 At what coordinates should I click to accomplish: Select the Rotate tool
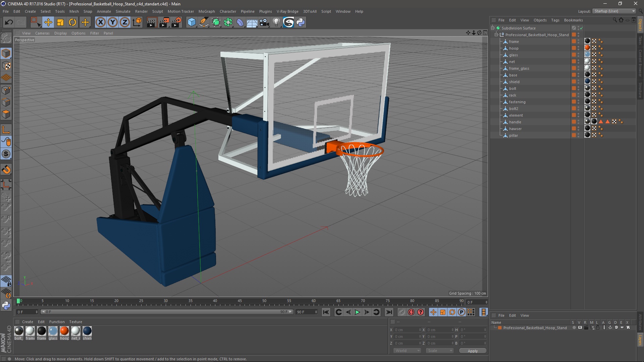pos(72,22)
